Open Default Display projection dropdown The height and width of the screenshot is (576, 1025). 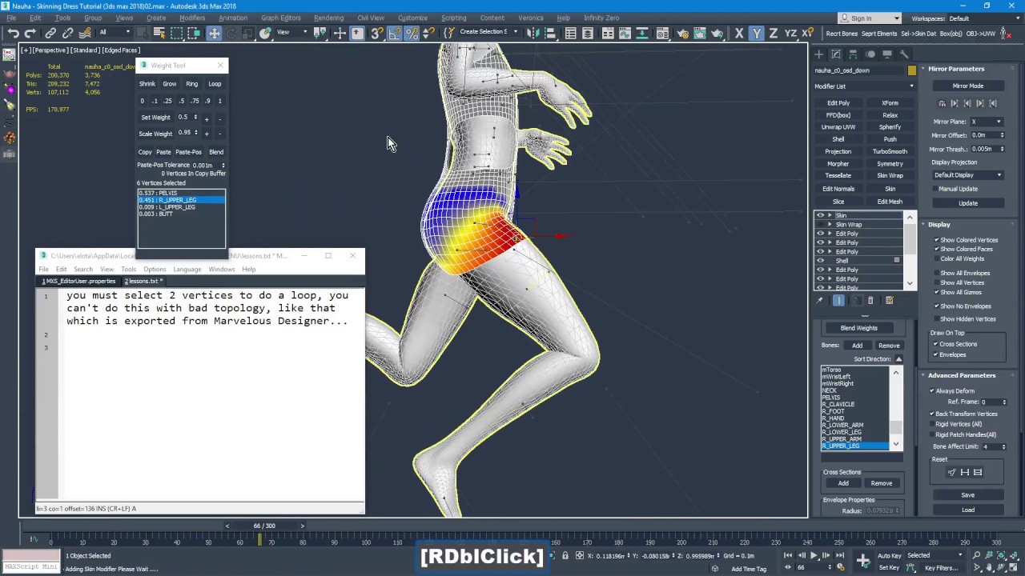point(967,175)
